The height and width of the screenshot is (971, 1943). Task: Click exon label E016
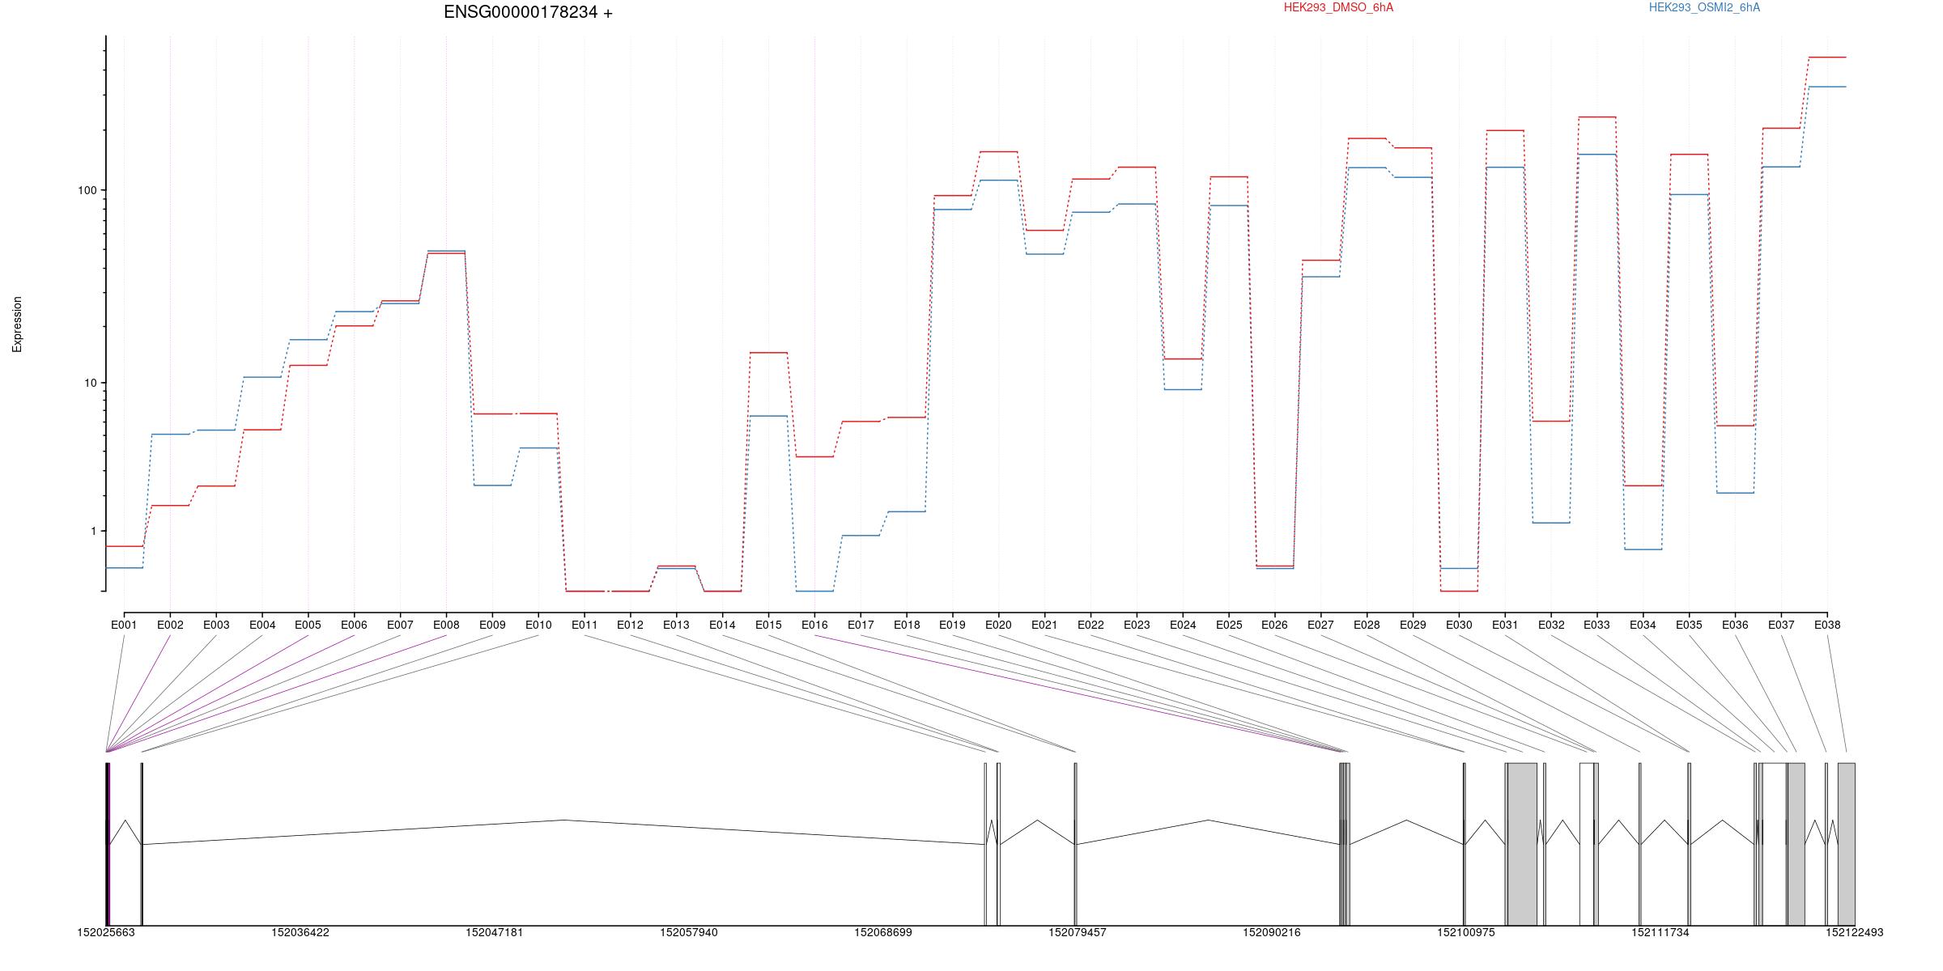coord(814,625)
